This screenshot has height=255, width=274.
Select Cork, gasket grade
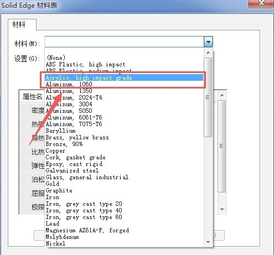[125, 157]
